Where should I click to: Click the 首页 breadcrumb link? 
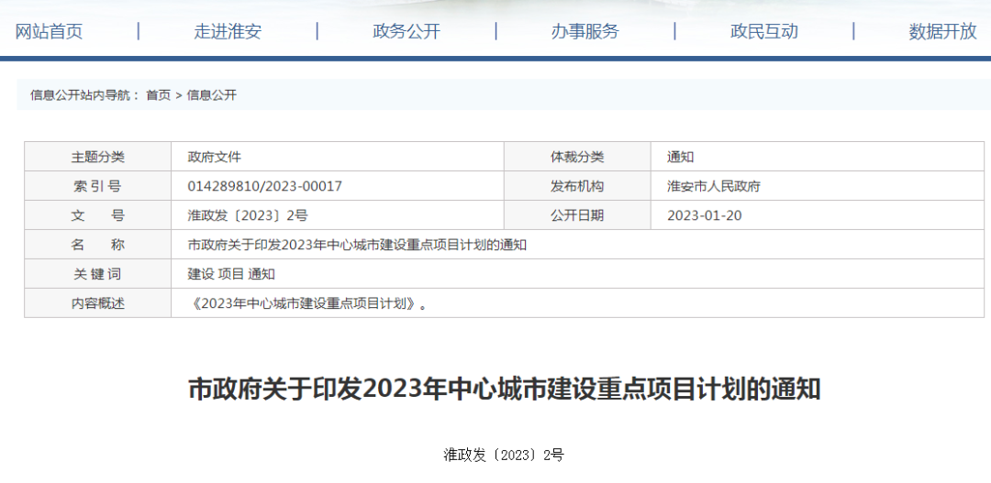(x=158, y=95)
